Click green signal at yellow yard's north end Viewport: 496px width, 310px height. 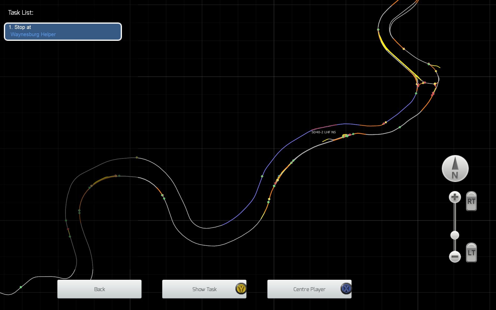pos(378,30)
